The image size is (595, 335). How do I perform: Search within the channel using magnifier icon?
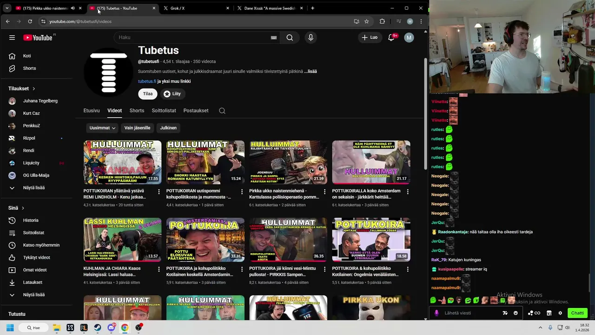pyautogui.click(x=222, y=111)
